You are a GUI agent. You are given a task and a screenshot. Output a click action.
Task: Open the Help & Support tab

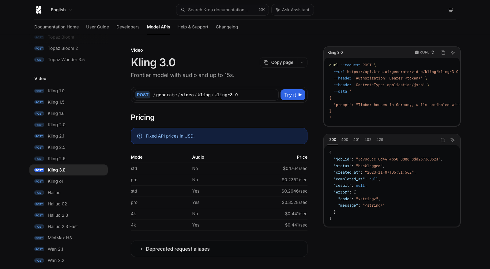click(193, 27)
